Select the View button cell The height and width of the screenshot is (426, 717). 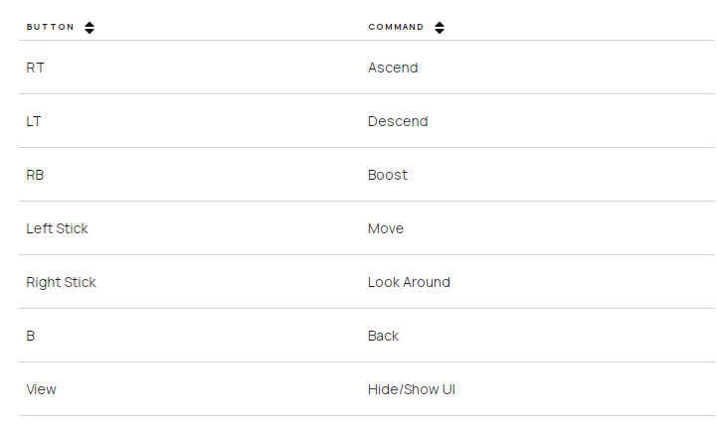(x=41, y=389)
